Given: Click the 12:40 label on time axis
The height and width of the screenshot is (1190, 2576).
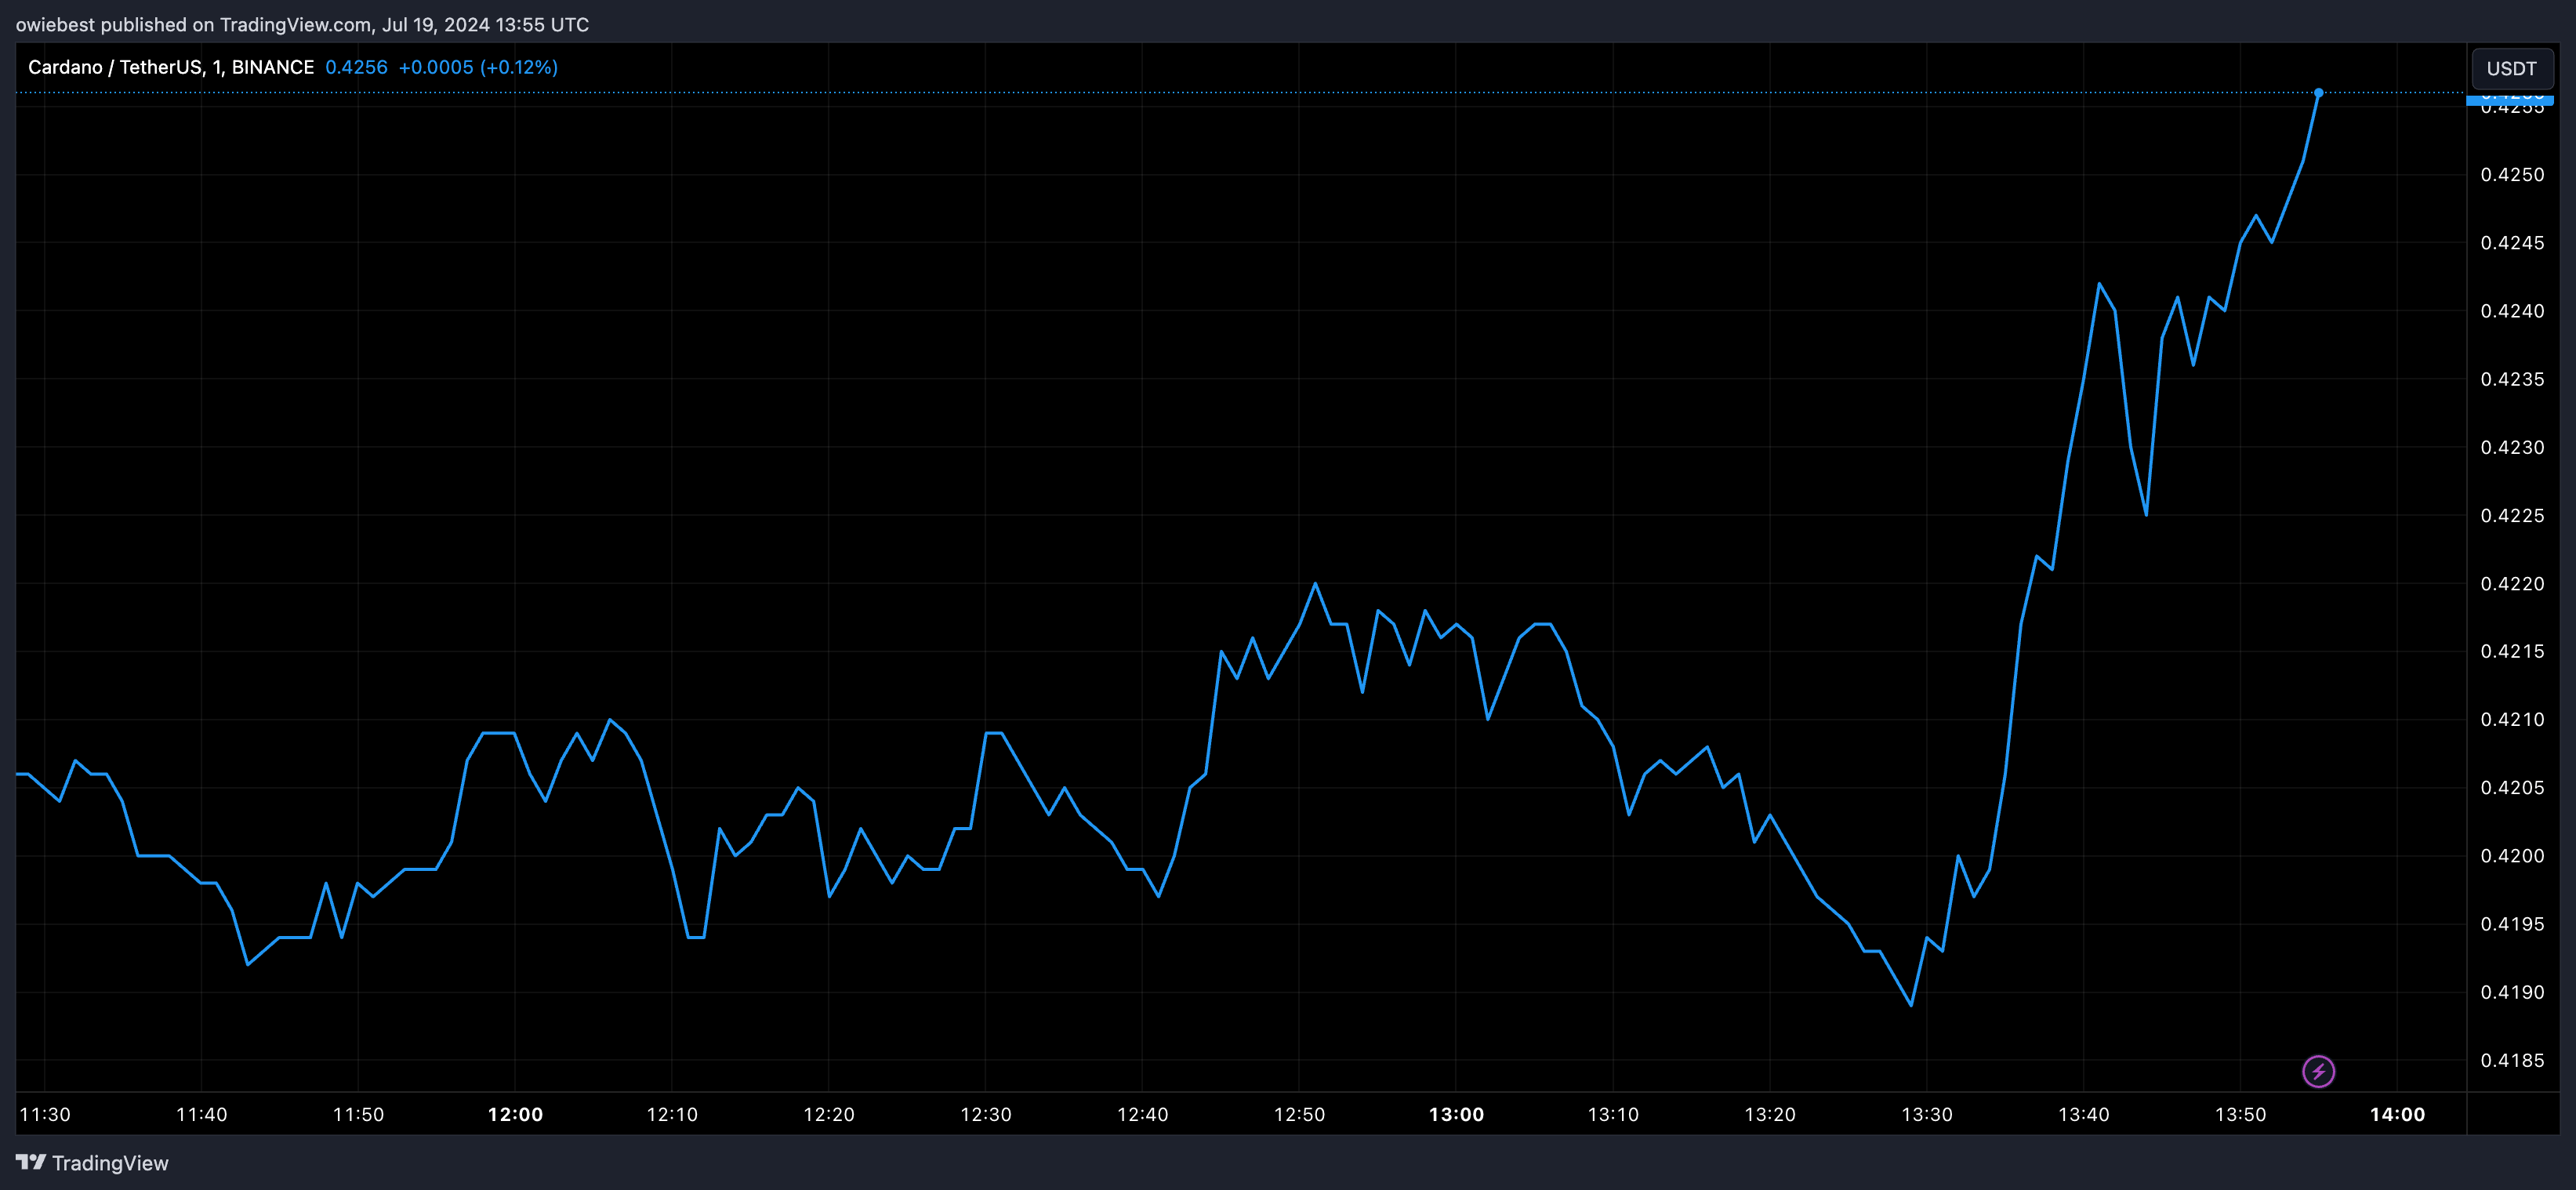Looking at the screenshot, I should (1142, 1114).
